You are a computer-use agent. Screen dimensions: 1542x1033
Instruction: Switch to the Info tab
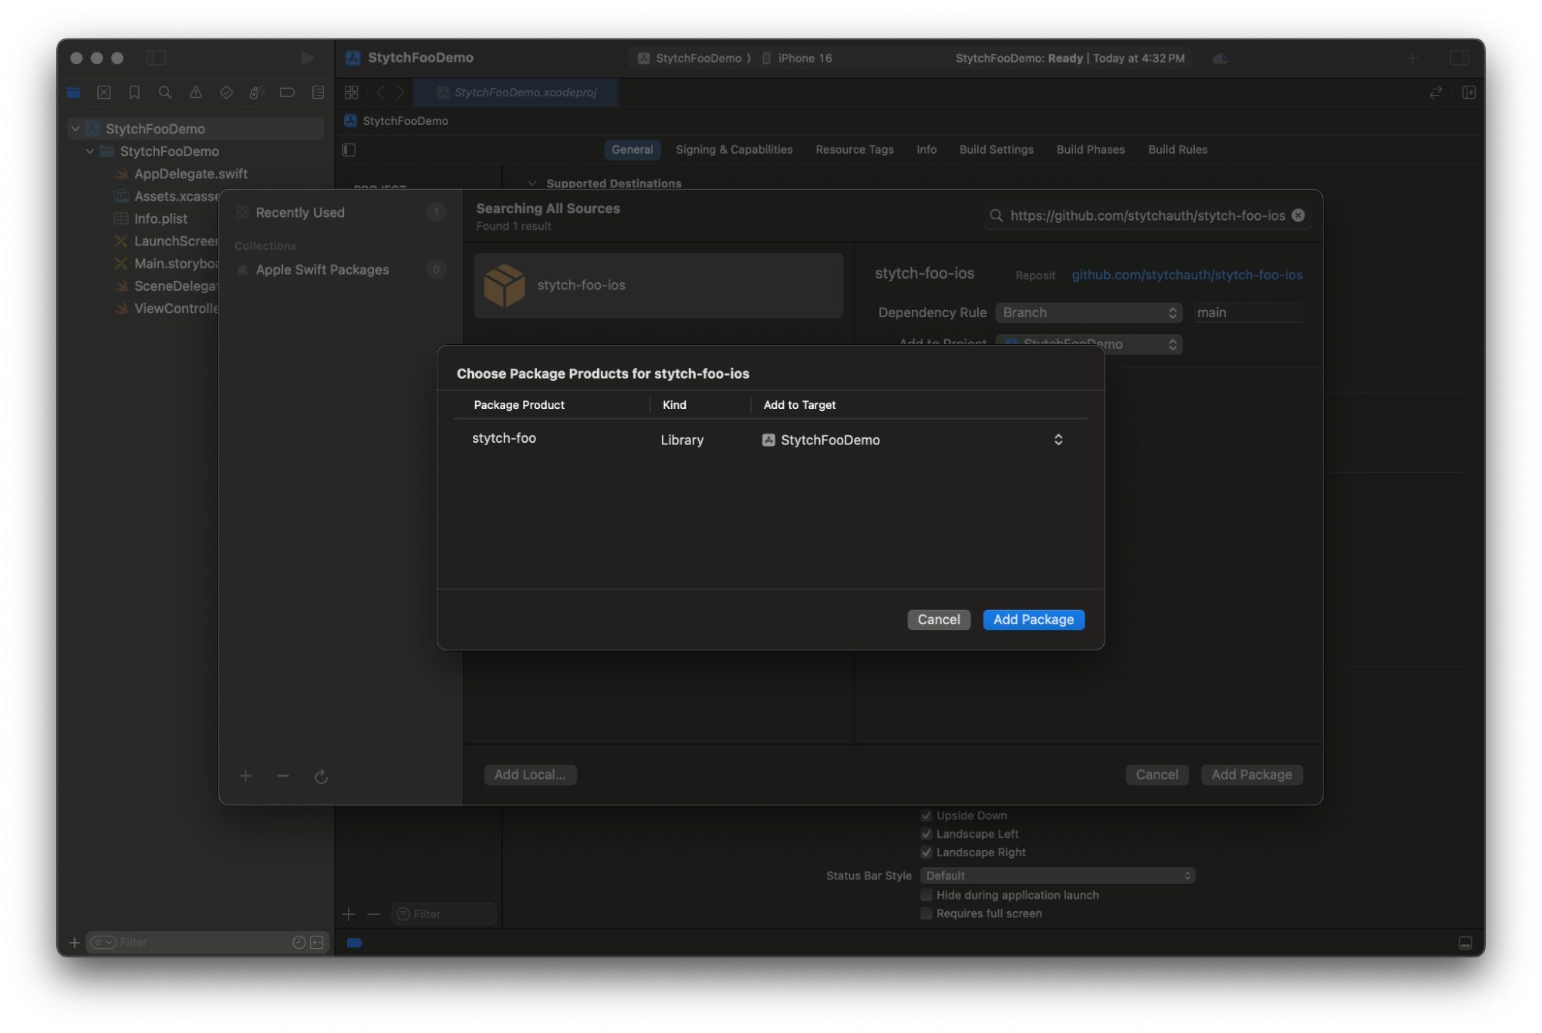coord(926,150)
